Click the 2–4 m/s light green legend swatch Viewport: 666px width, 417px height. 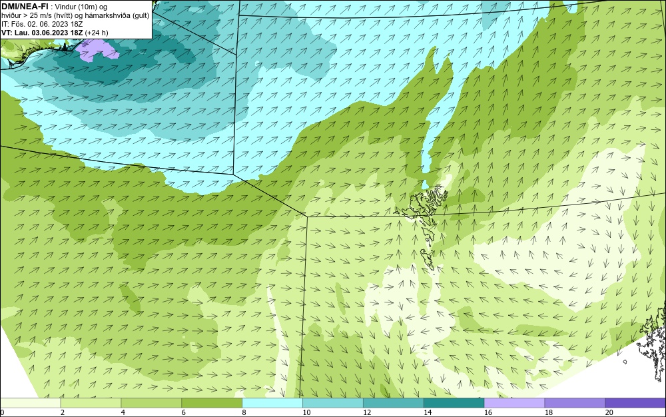coord(91,403)
